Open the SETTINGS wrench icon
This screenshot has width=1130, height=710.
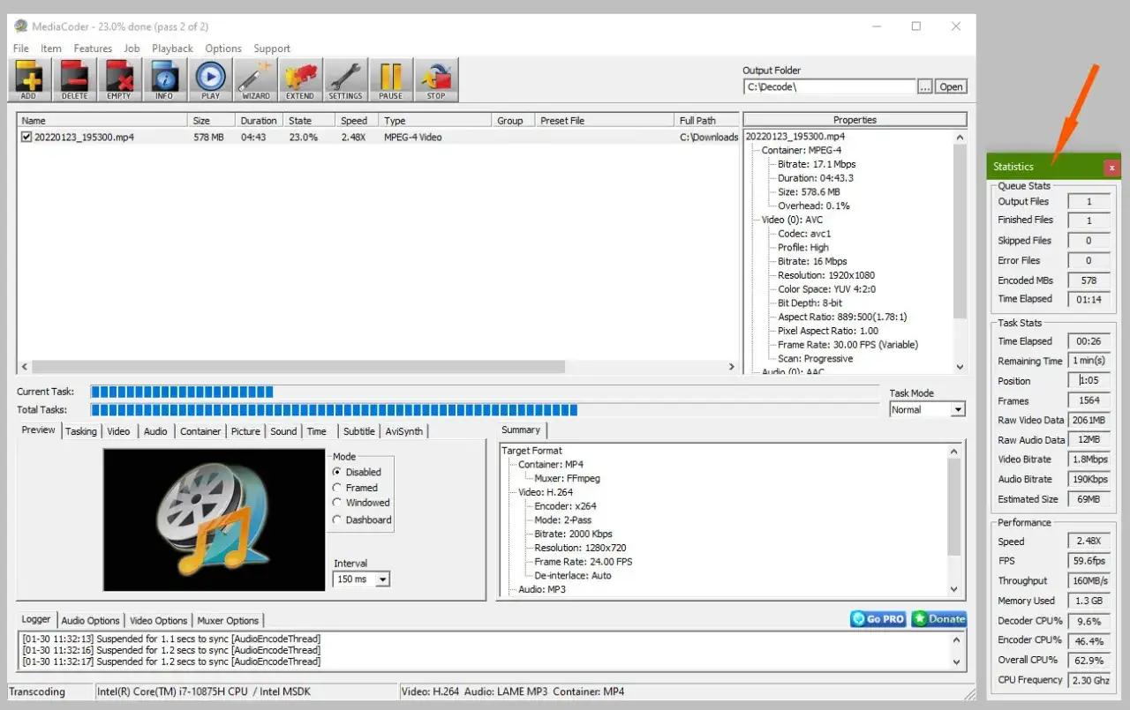point(345,80)
